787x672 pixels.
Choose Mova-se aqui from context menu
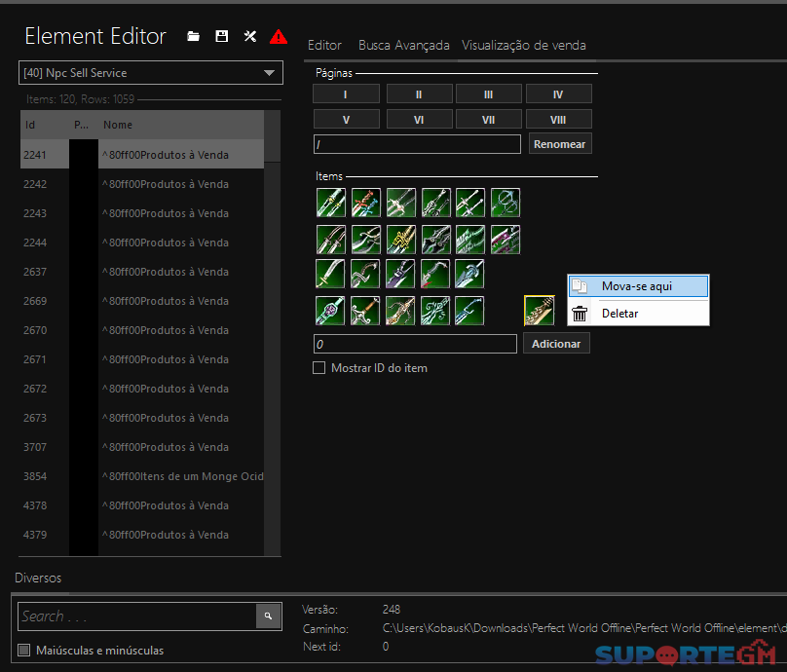coord(638,286)
